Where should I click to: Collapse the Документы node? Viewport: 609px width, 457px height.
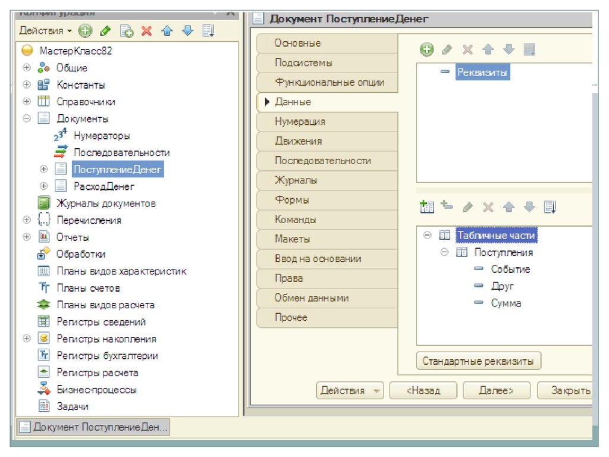pos(26,118)
